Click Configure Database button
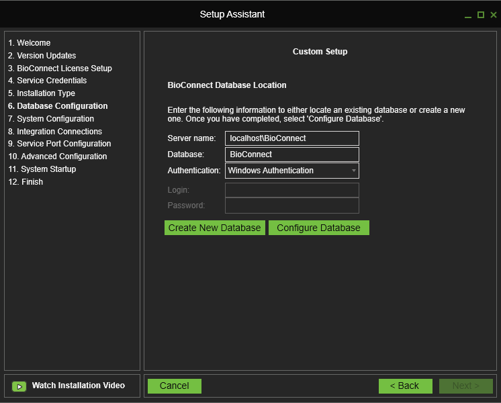Screen dimensions: 501x403 pos(319,228)
